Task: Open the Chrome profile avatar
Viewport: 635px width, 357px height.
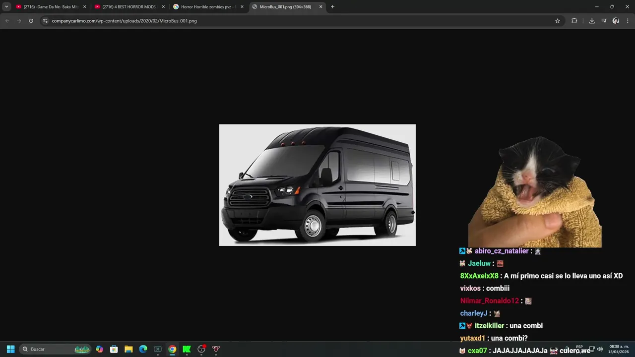Action: pos(616,21)
